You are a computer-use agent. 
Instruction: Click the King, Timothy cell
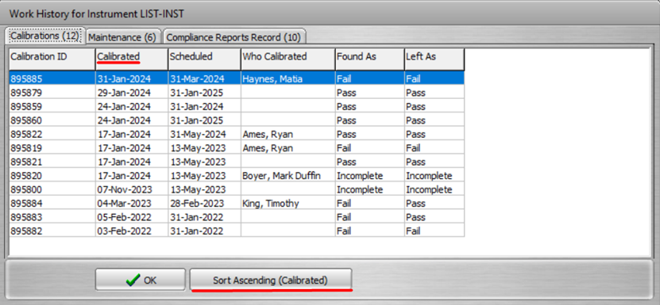tap(288, 204)
